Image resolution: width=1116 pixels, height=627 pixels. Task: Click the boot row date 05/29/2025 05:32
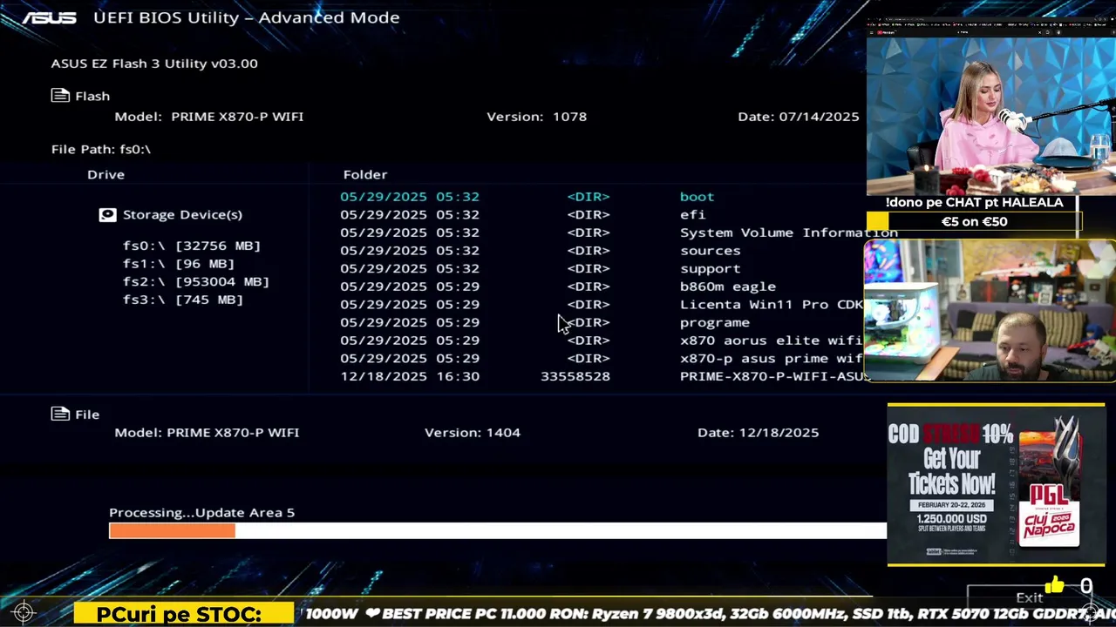tap(410, 197)
